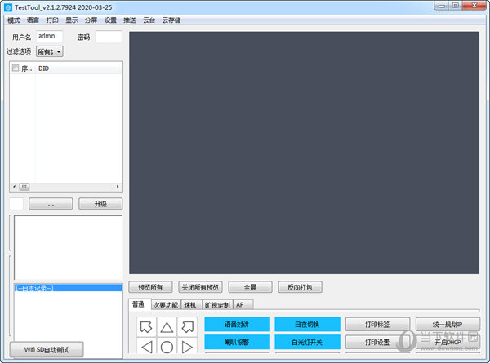
Task: Tilt PTZ camera up with triangle arrow
Action: point(167,327)
